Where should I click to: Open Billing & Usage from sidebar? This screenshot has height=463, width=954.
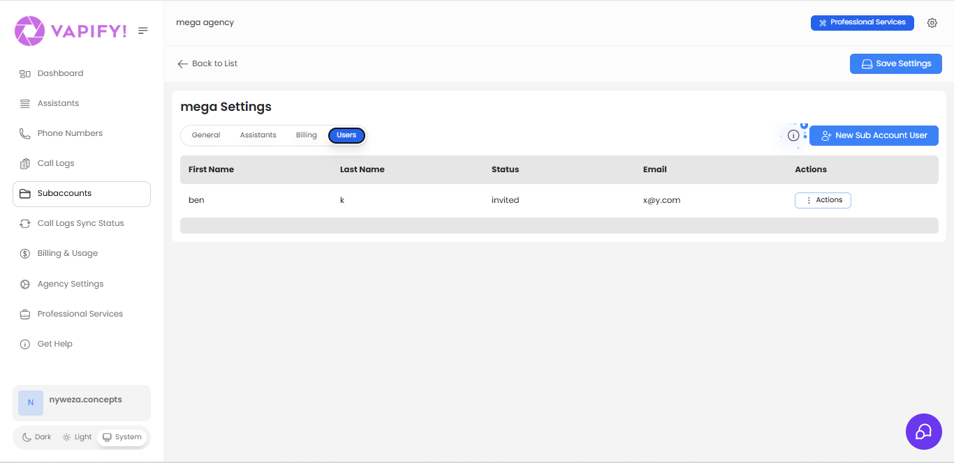68,252
